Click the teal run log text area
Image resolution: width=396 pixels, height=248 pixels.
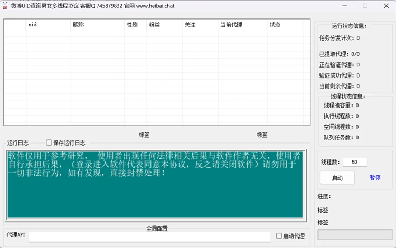(155, 185)
